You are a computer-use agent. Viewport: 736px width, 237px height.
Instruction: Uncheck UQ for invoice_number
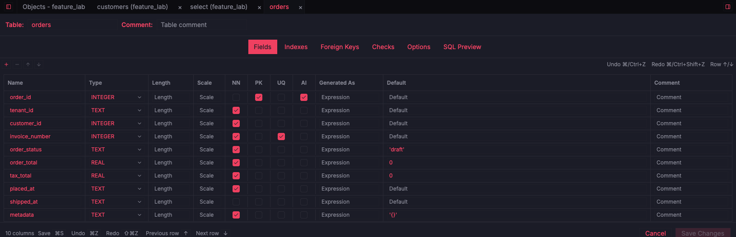pyautogui.click(x=281, y=137)
